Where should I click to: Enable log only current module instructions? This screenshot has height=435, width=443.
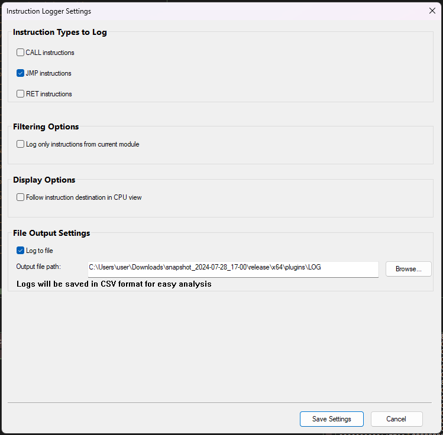(21, 144)
